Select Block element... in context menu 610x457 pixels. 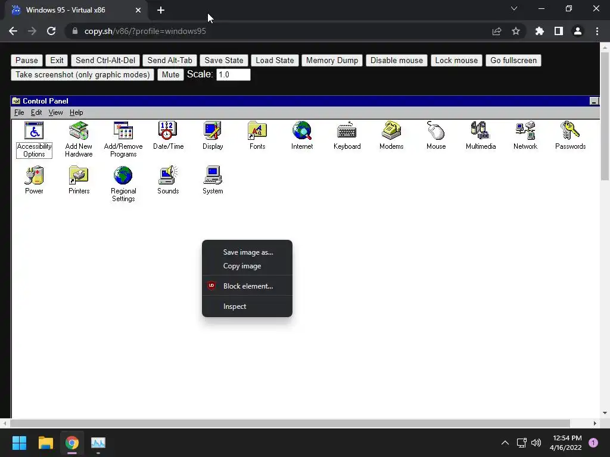tap(247, 286)
